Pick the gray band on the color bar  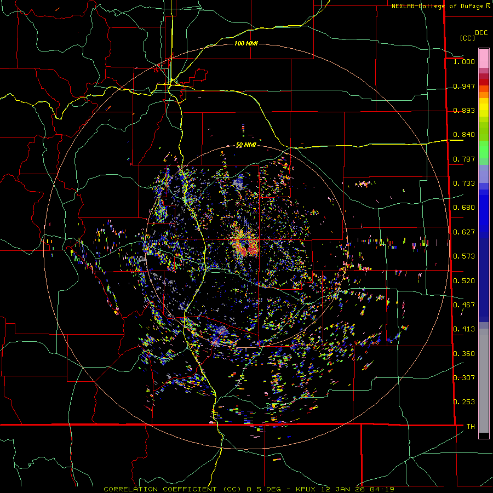pos(484,381)
